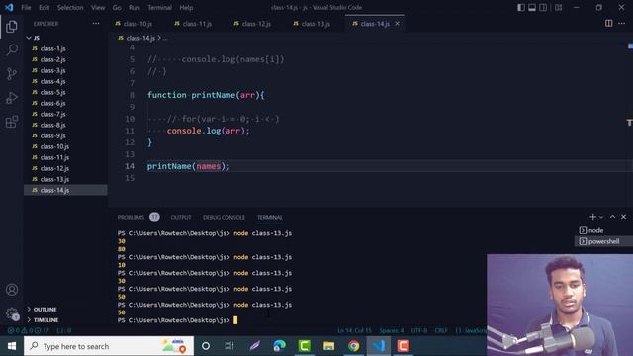633x356 pixels.
Task: Select the Terminal panel tab
Action: pyautogui.click(x=270, y=217)
